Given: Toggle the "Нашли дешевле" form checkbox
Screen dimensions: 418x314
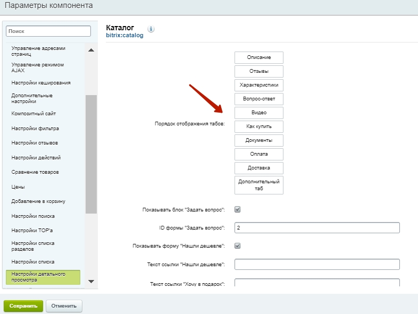Looking at the screenshot, I should click(238, 245).
